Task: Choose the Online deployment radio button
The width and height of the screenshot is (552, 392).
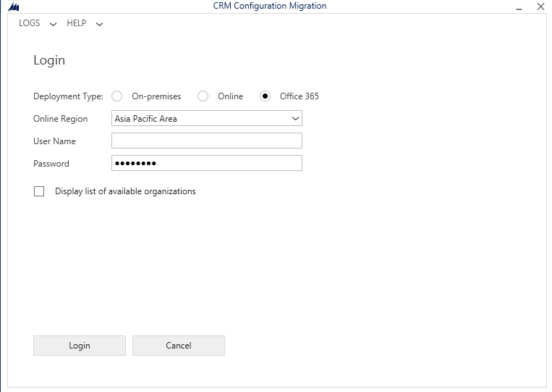Action: click(x=203, y=96)
